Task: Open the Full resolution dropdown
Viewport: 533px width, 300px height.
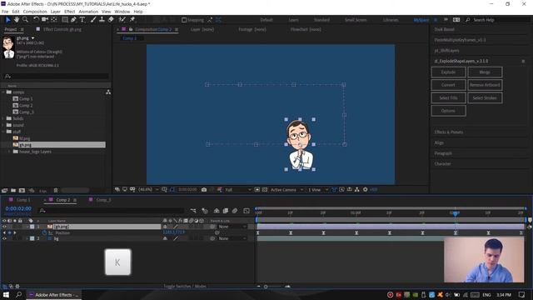Action: coord(238,189)
